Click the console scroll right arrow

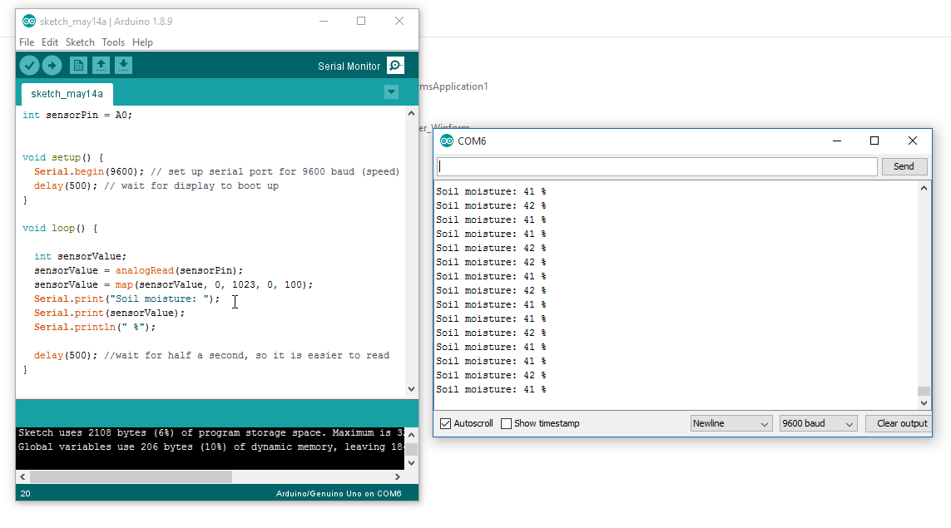[x=397, y=477]
